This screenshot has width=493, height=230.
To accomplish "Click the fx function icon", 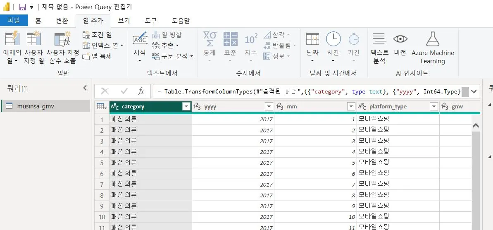I will [141, 91].
